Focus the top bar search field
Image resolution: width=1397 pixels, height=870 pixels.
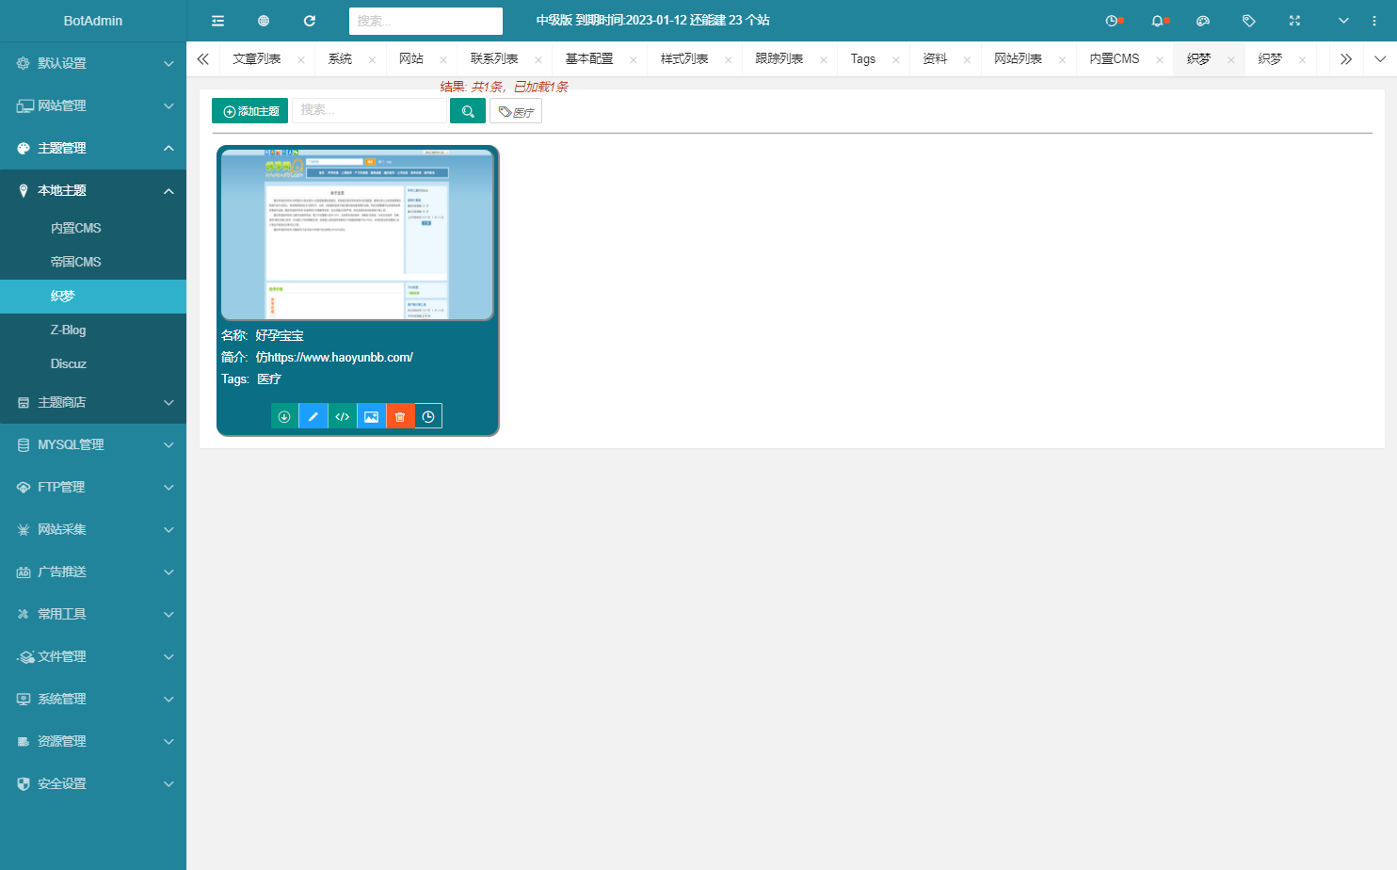(x=426, y=21)
